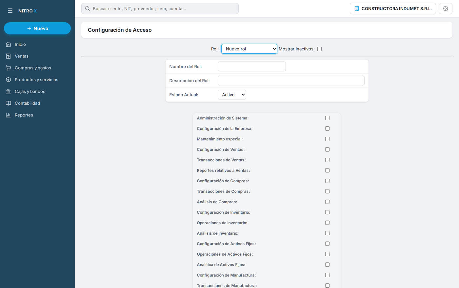Click the Buscar cliente search box
The width and height of the screenshot is (459, 288).
(x=160, y=9)
